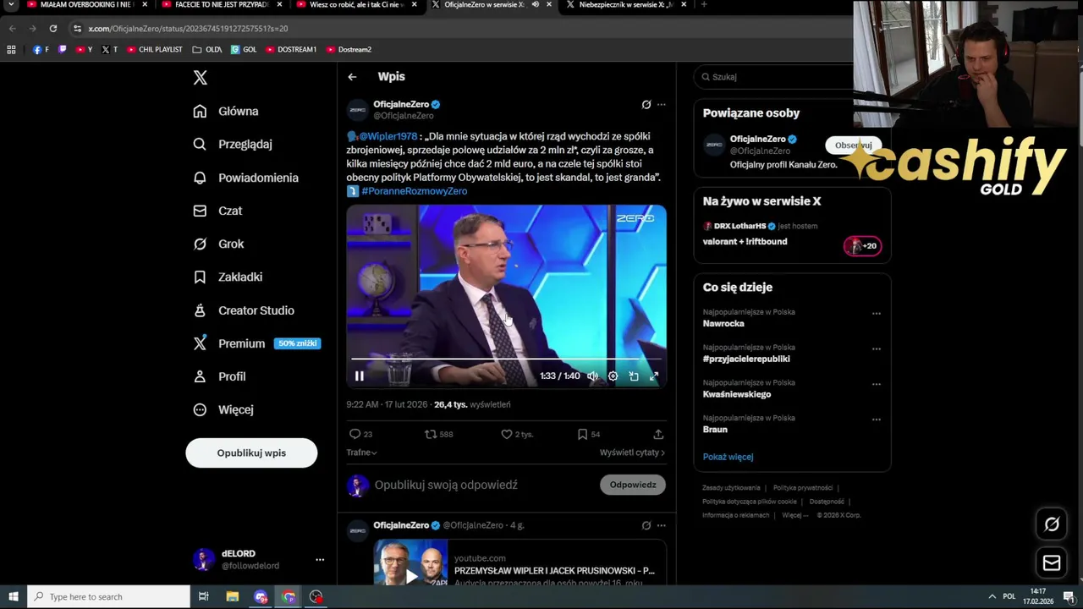Open CHIL PLAYLIST bookmark
This screenshot has height=609, width=1083.
pyautogui.click(x=155, y=50)
